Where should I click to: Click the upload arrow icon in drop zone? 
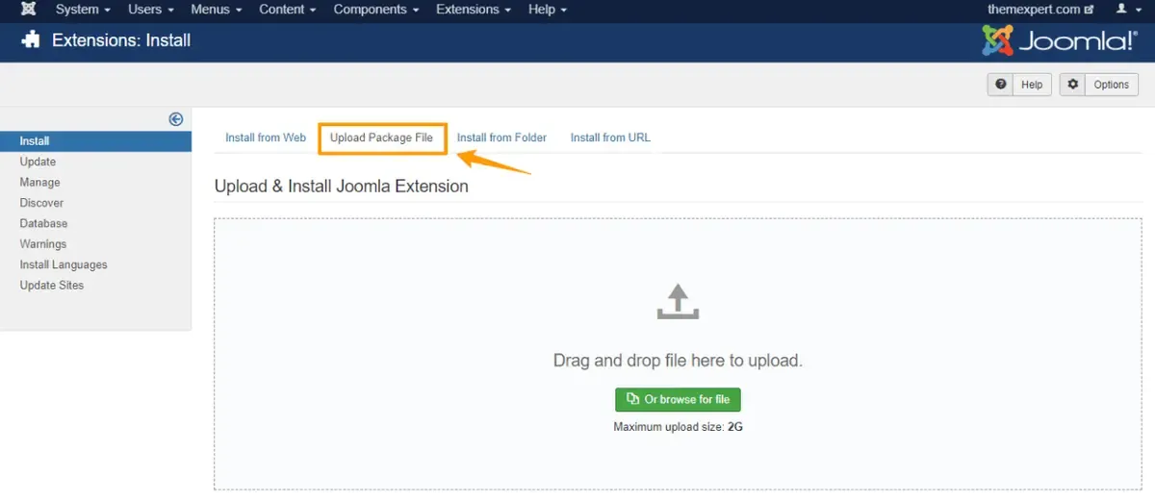pos(678,301)
